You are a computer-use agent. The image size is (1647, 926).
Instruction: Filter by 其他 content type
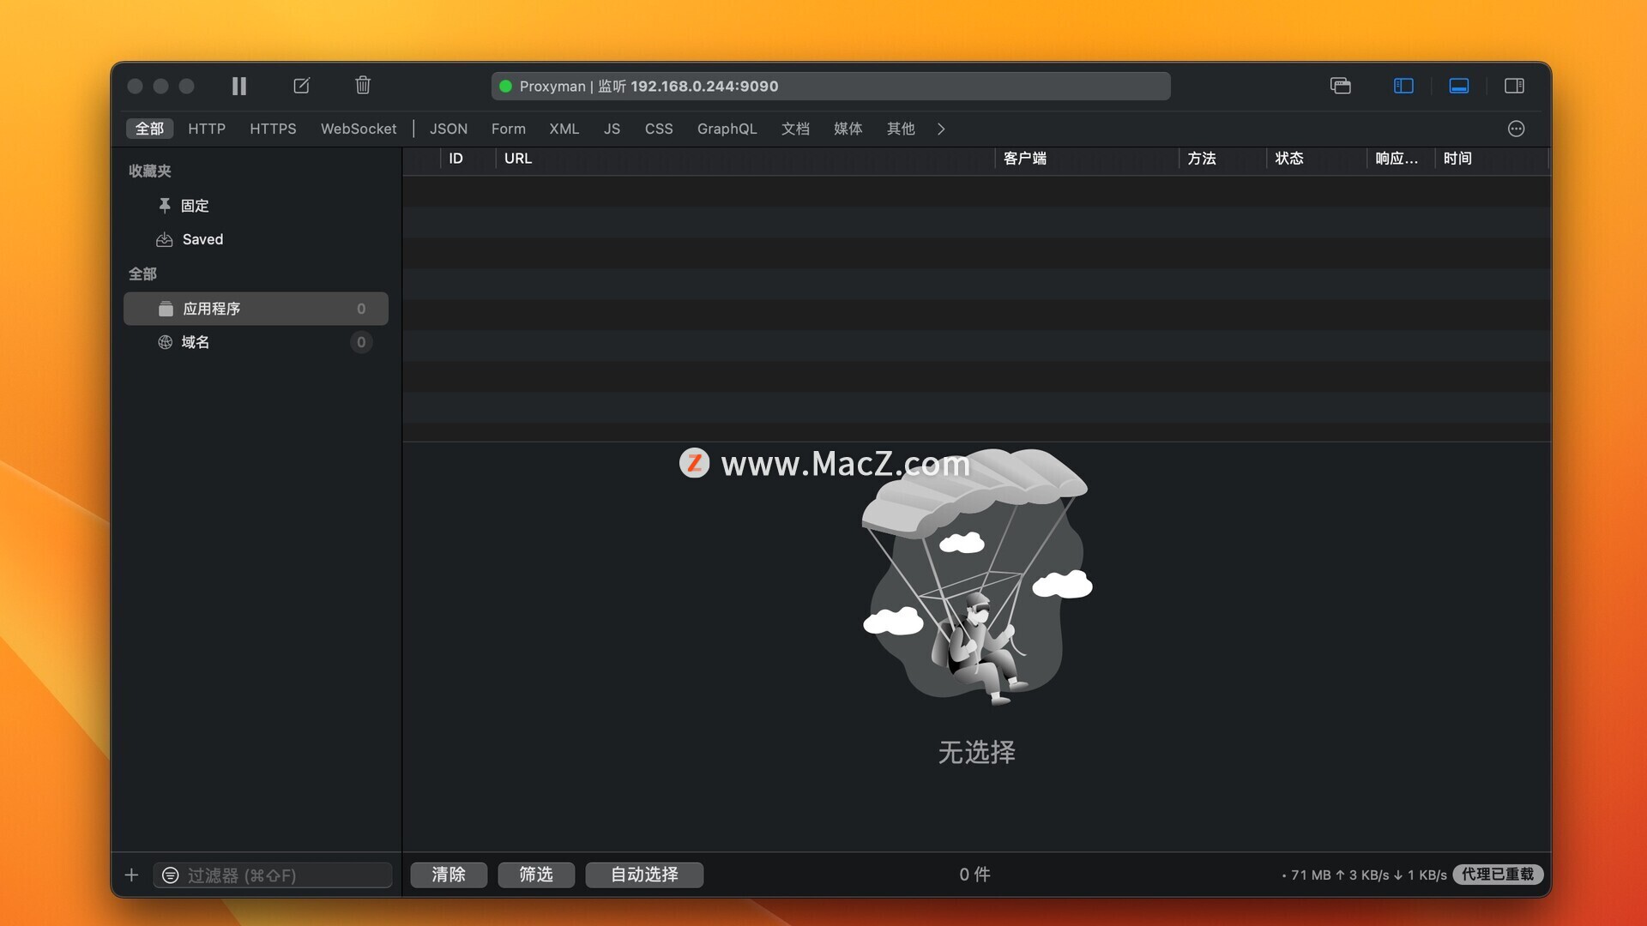(x=901, y=129)
